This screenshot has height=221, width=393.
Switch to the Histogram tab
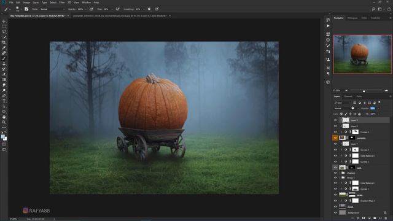[x=352, y=18]
